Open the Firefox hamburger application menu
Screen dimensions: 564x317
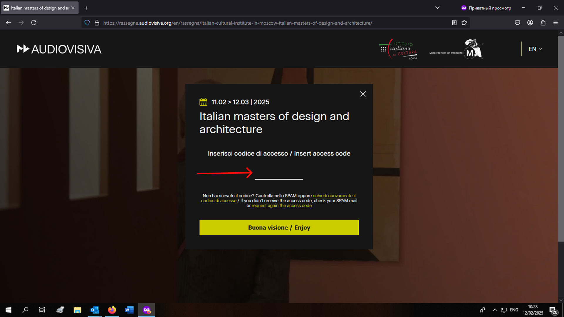[x=555, y=23]
